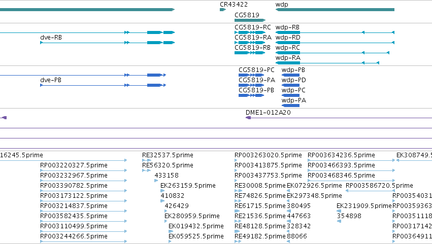Click the wdp-RB transcript label
Viewport: 432px width, 244px height.
287,27
